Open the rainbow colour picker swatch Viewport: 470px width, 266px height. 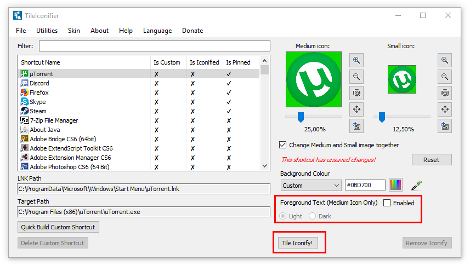click(x=395, y=185)
